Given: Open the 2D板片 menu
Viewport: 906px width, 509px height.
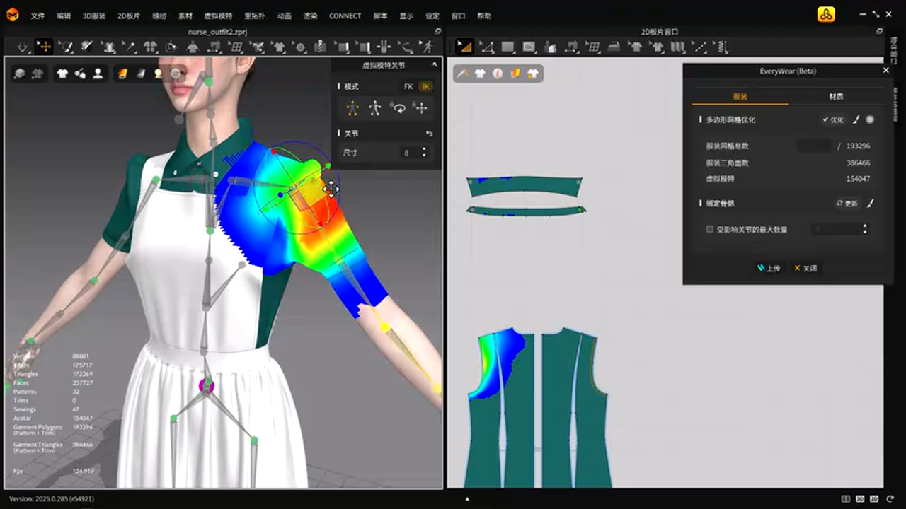Looking at the screenshot, I should (128, 16).
